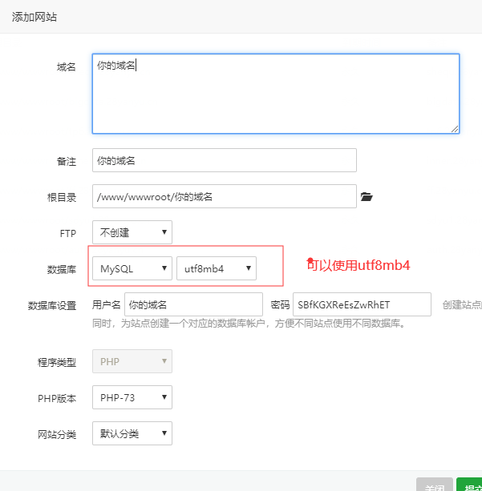Click the 域名 field label

(67, 67)
